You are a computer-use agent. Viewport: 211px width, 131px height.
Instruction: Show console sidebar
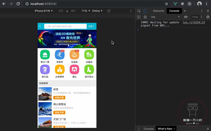coord(139,17)
